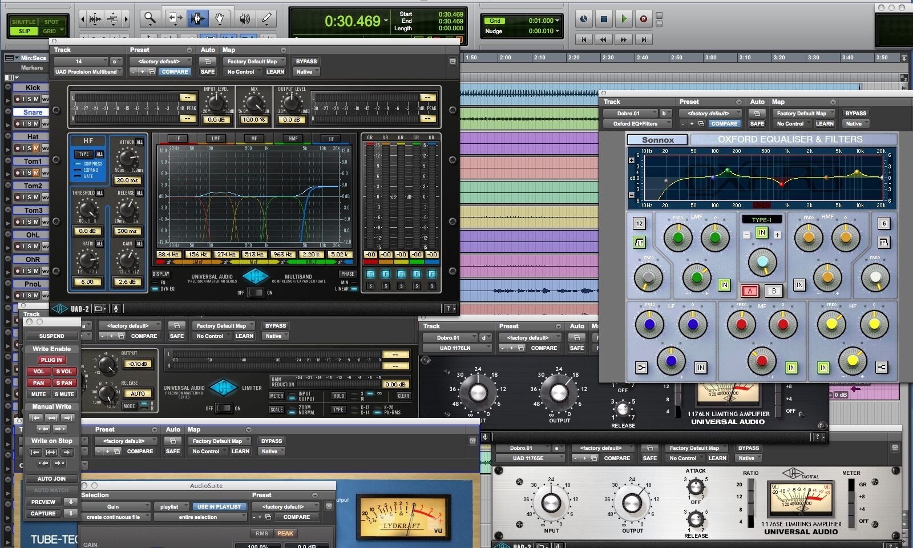Select the Selector waveform tool
Viewport: 913px width, 548px height.
point(197,19)
